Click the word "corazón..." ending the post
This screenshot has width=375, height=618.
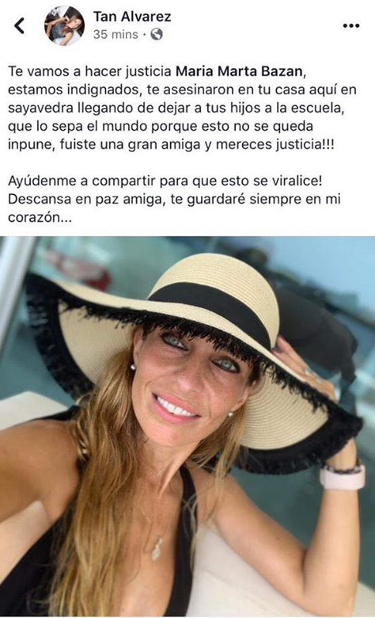(40, 218)
